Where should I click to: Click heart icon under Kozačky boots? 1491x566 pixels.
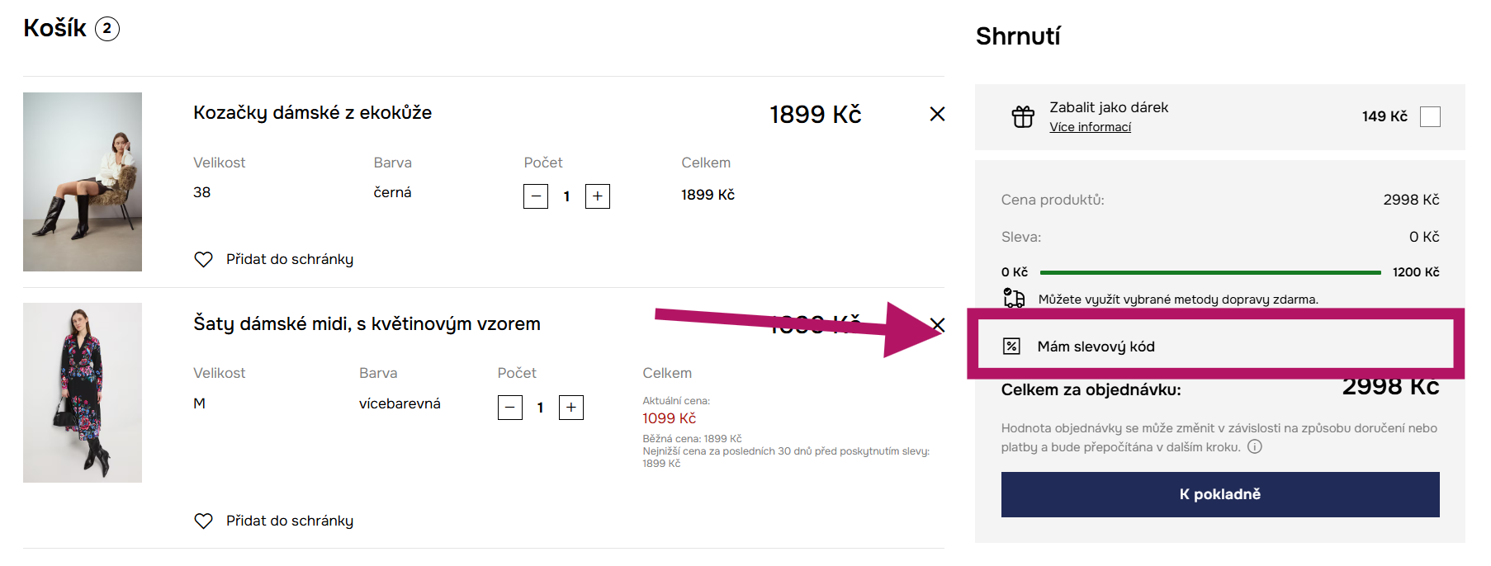pos(203,259)
